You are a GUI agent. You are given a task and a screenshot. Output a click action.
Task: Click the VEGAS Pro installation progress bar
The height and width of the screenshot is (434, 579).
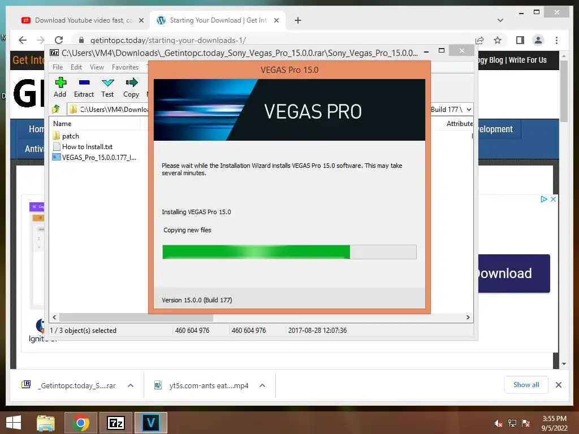[289, 252]
